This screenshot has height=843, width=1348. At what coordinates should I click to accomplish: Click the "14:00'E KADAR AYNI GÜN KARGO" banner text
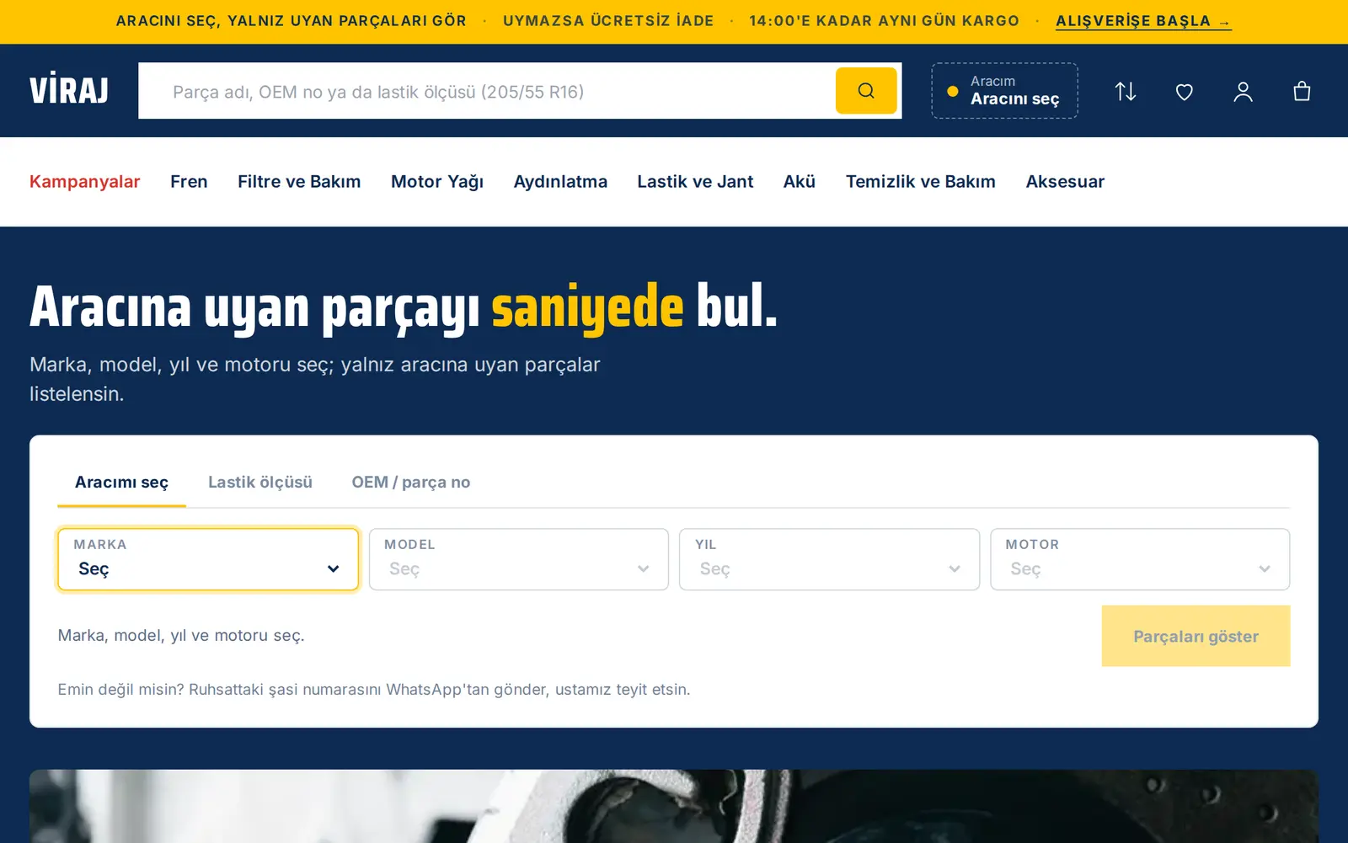click(x=885, y=21)
